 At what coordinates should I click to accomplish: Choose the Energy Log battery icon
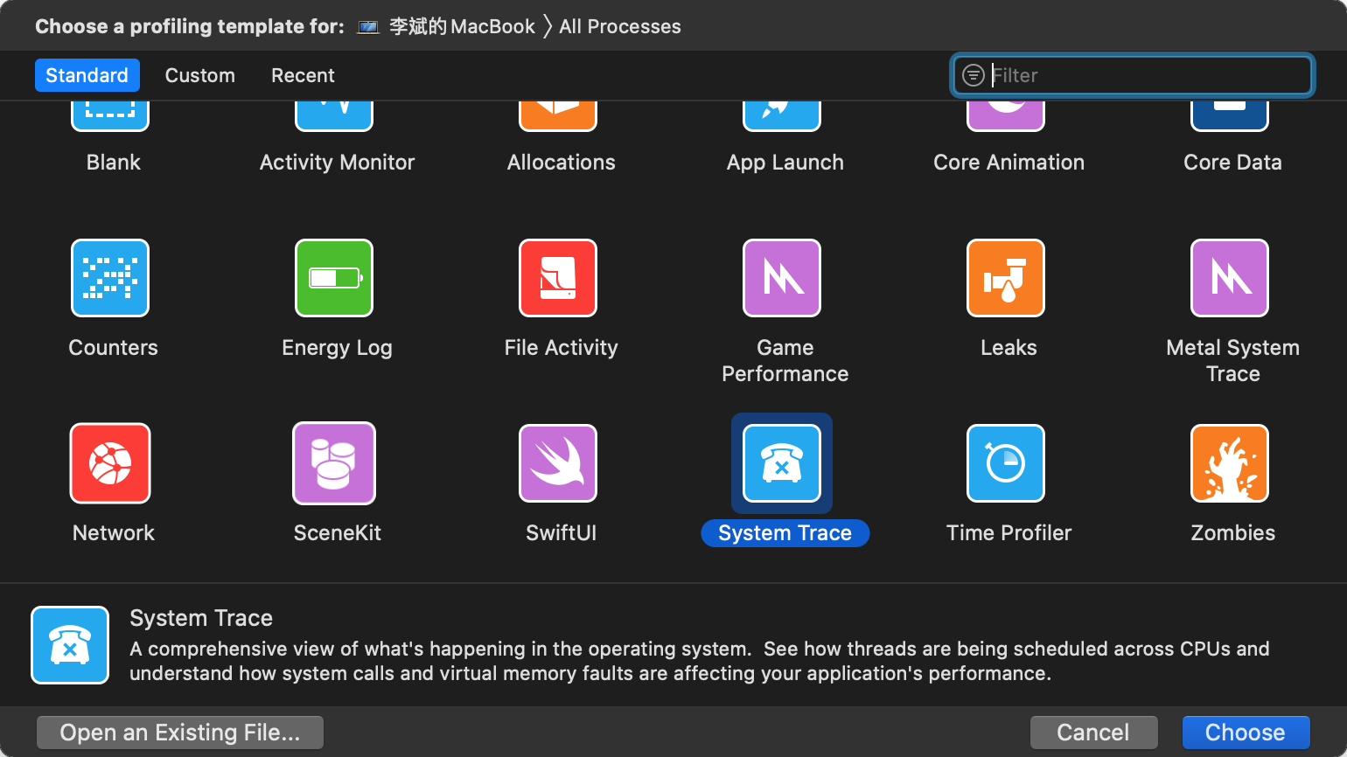click(334, 278)
